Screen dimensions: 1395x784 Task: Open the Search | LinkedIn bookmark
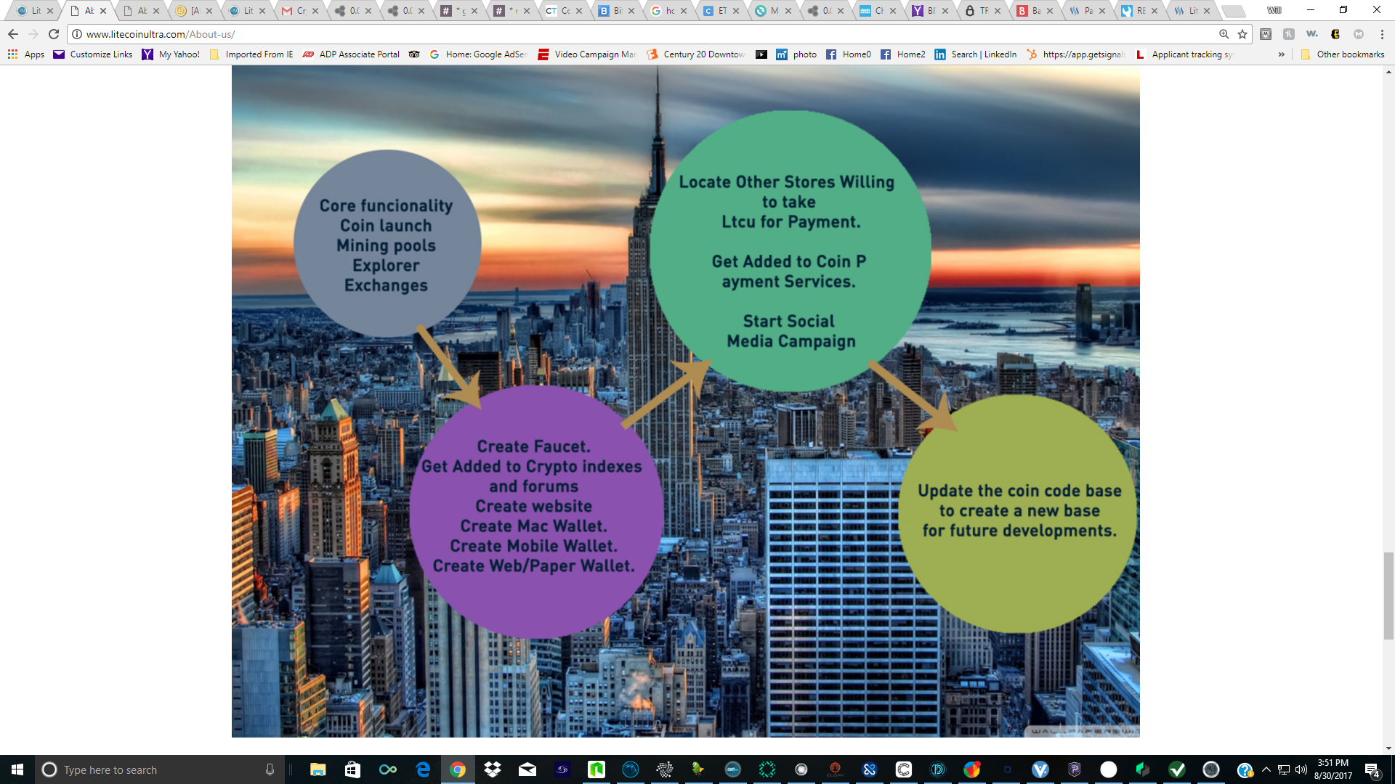[976, 54]
